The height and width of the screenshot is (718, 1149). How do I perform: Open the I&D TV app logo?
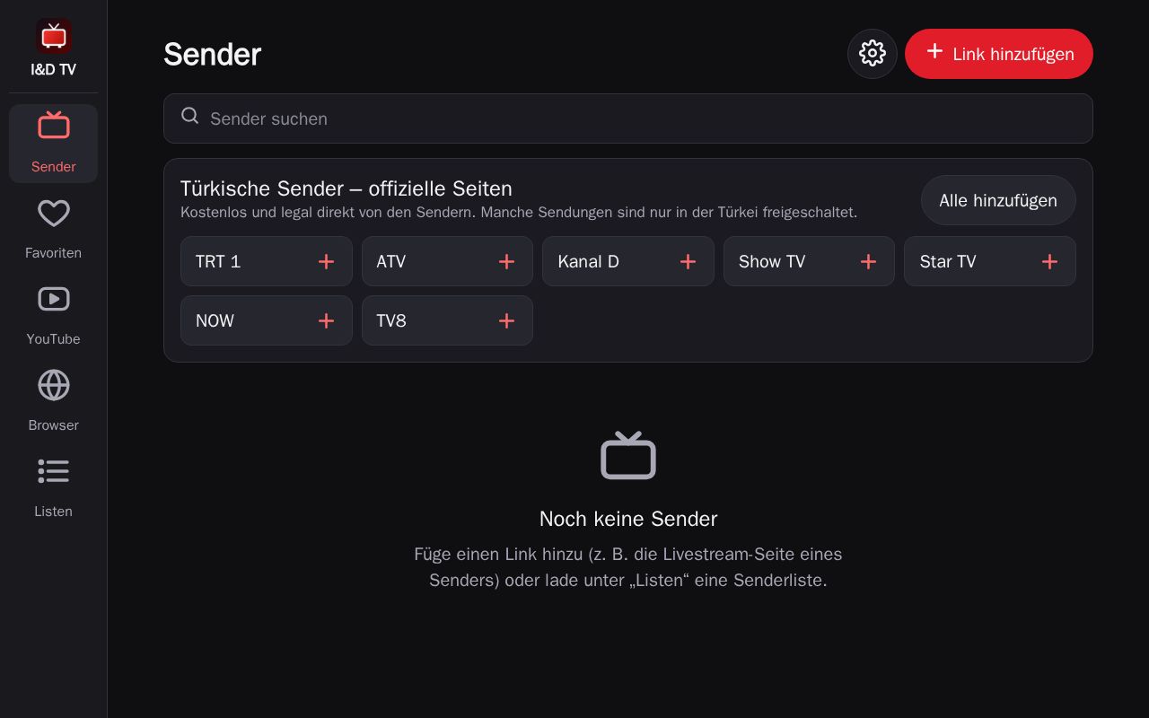point(54,36)
